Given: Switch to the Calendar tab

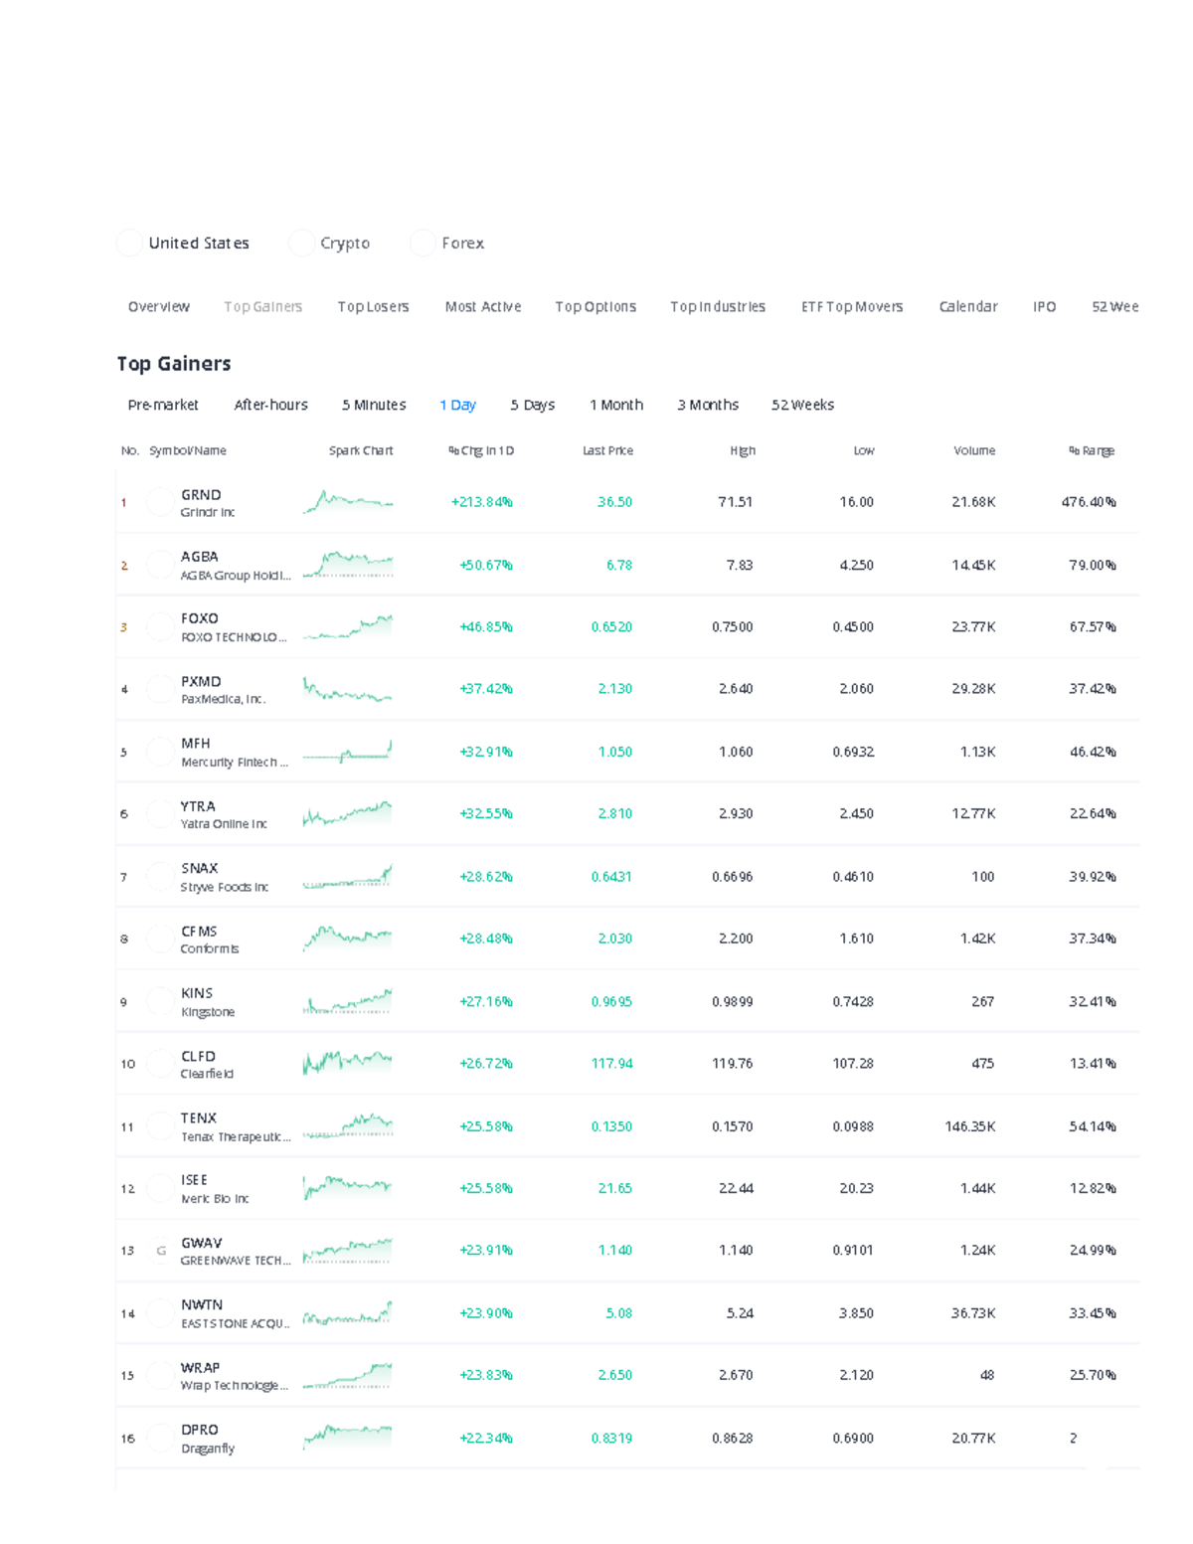Looking at the screenshot, I should 968,306.
